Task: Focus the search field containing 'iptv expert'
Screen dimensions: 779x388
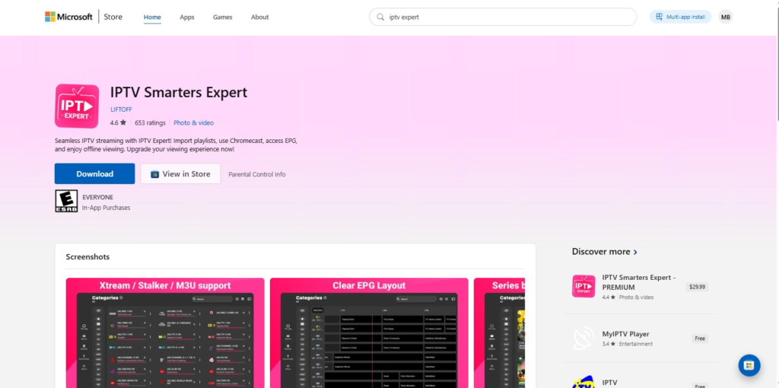Action: click(503, 17)
